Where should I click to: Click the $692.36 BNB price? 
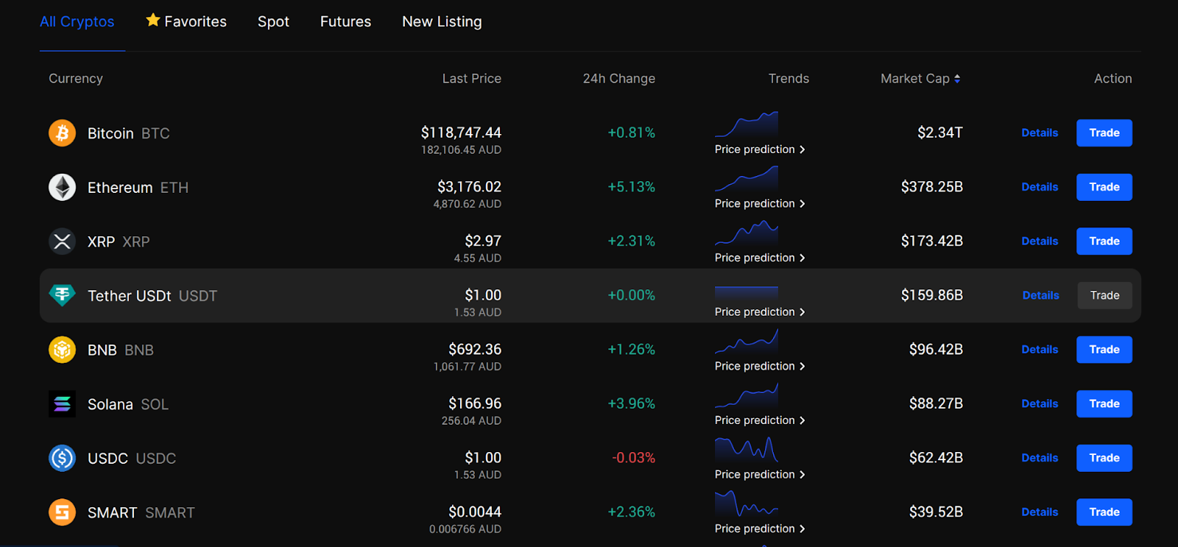(475, 349)
